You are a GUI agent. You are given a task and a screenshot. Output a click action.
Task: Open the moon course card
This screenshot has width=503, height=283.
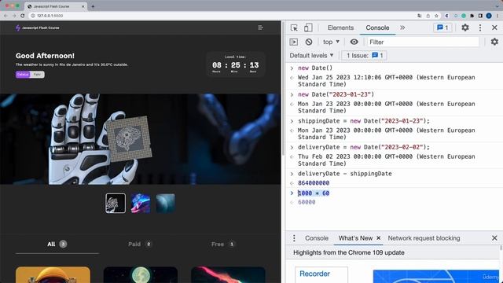click(x=141, y=274)
